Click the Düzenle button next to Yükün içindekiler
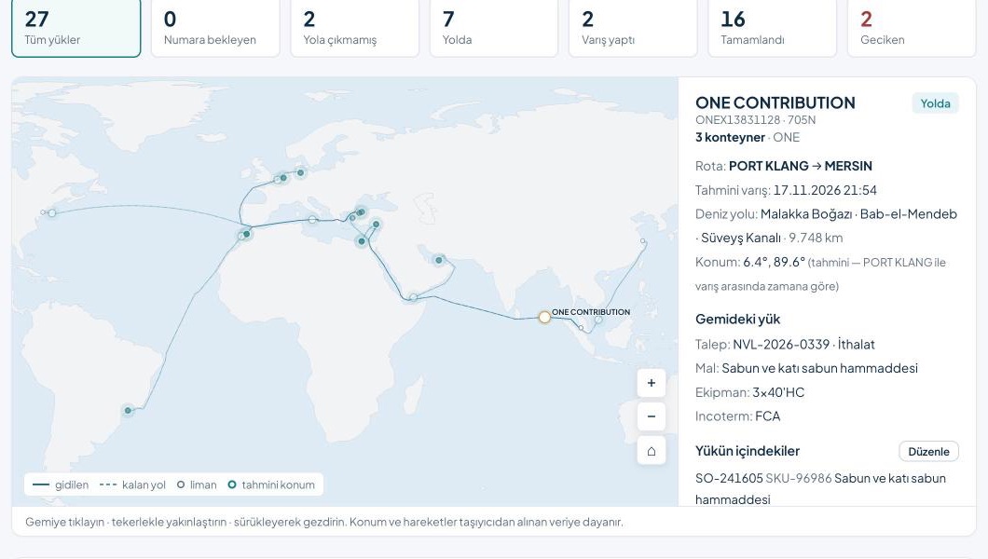This screenshot has height=559, width=988. (x=928, y=451)
